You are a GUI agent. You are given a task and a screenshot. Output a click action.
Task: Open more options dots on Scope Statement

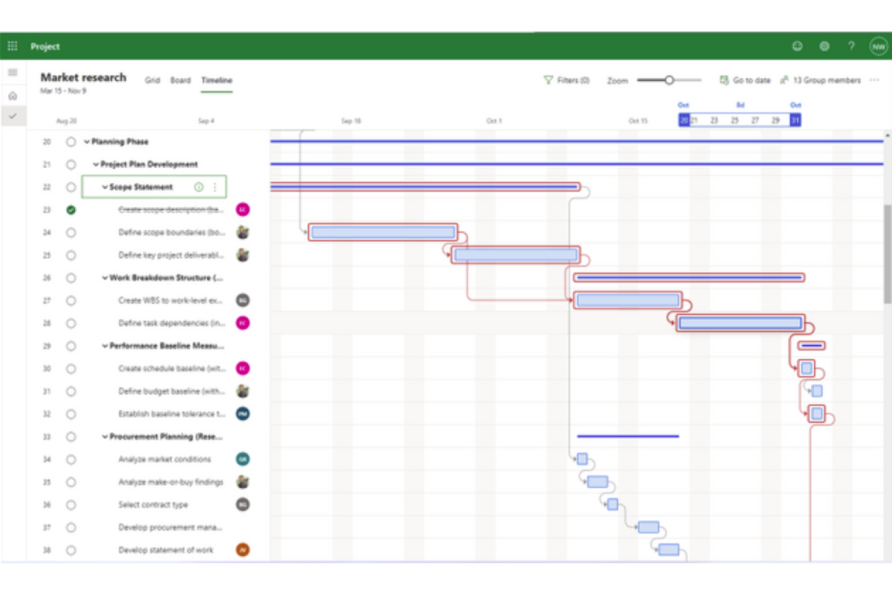tap(215, 187)
